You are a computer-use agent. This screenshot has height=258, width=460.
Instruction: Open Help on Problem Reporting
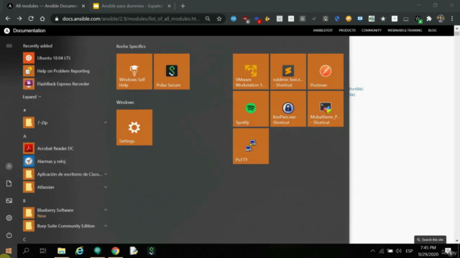tap(65, 71)
